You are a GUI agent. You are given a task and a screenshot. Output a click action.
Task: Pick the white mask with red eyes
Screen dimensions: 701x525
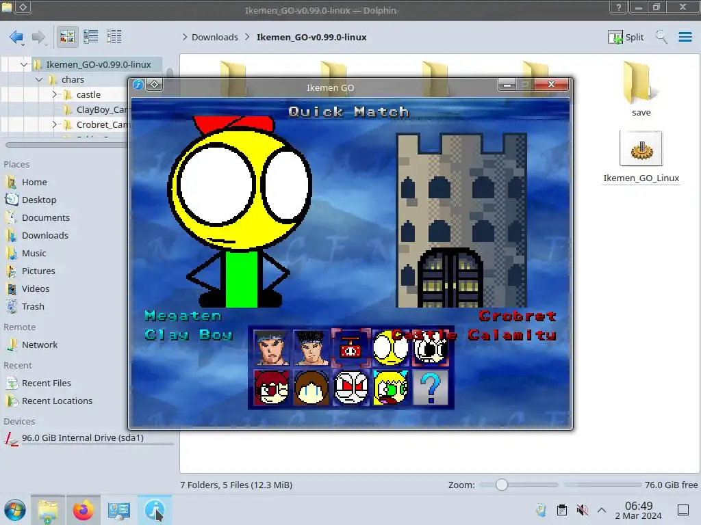pyautogui.click(x=351, y=388)
